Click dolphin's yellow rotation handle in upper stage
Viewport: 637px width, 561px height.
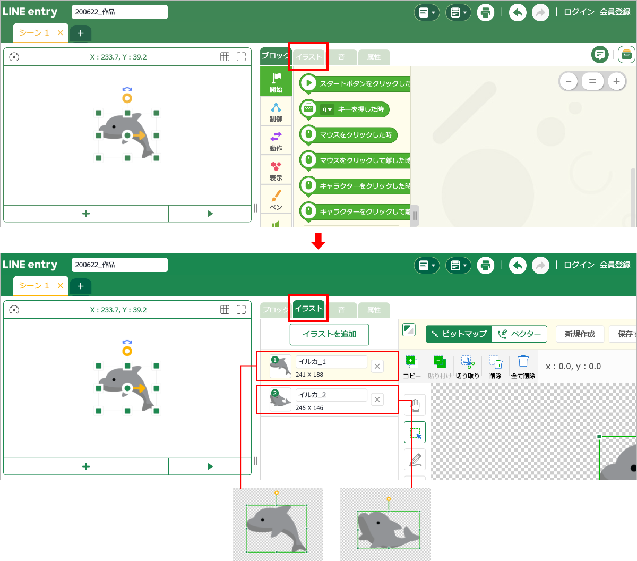[127, 98]
